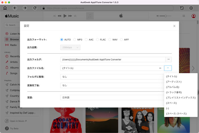Choose {アーティスト} from the tag list
Screen dimensions: 199x133
[x=181, y=82]
